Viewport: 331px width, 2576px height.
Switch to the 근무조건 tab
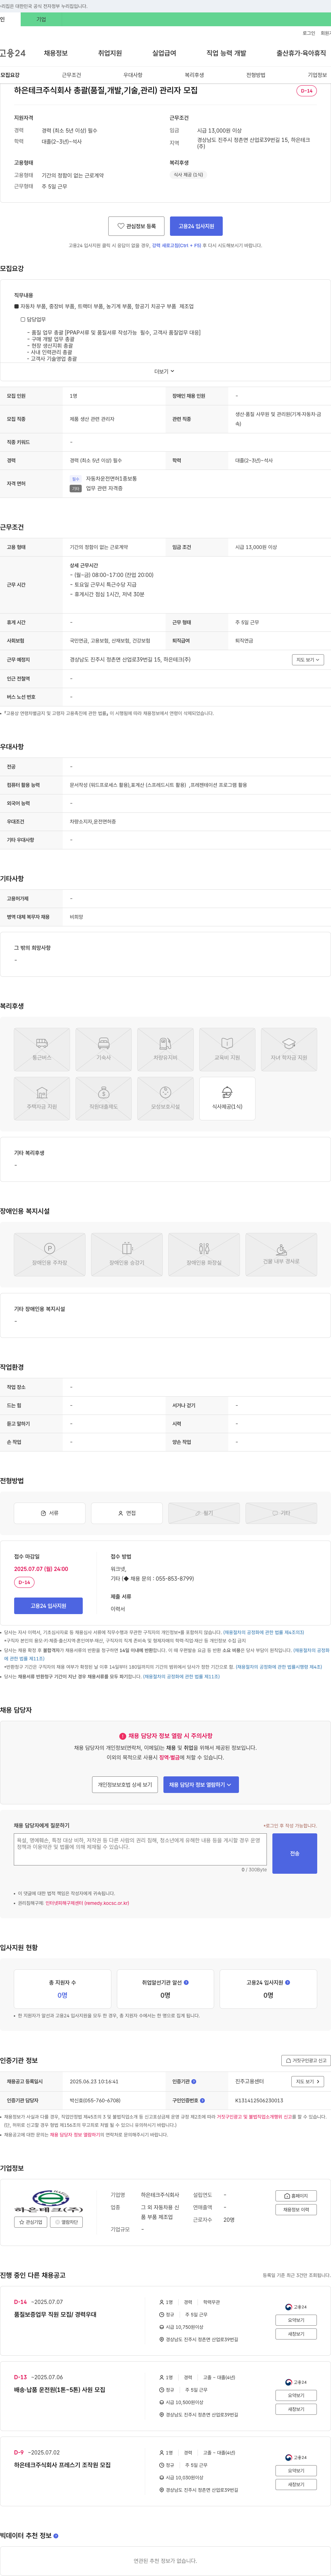(72, 75)
